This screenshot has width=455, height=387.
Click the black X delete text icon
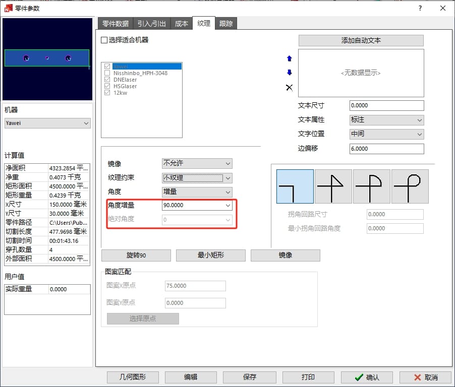tap(289, 88)
